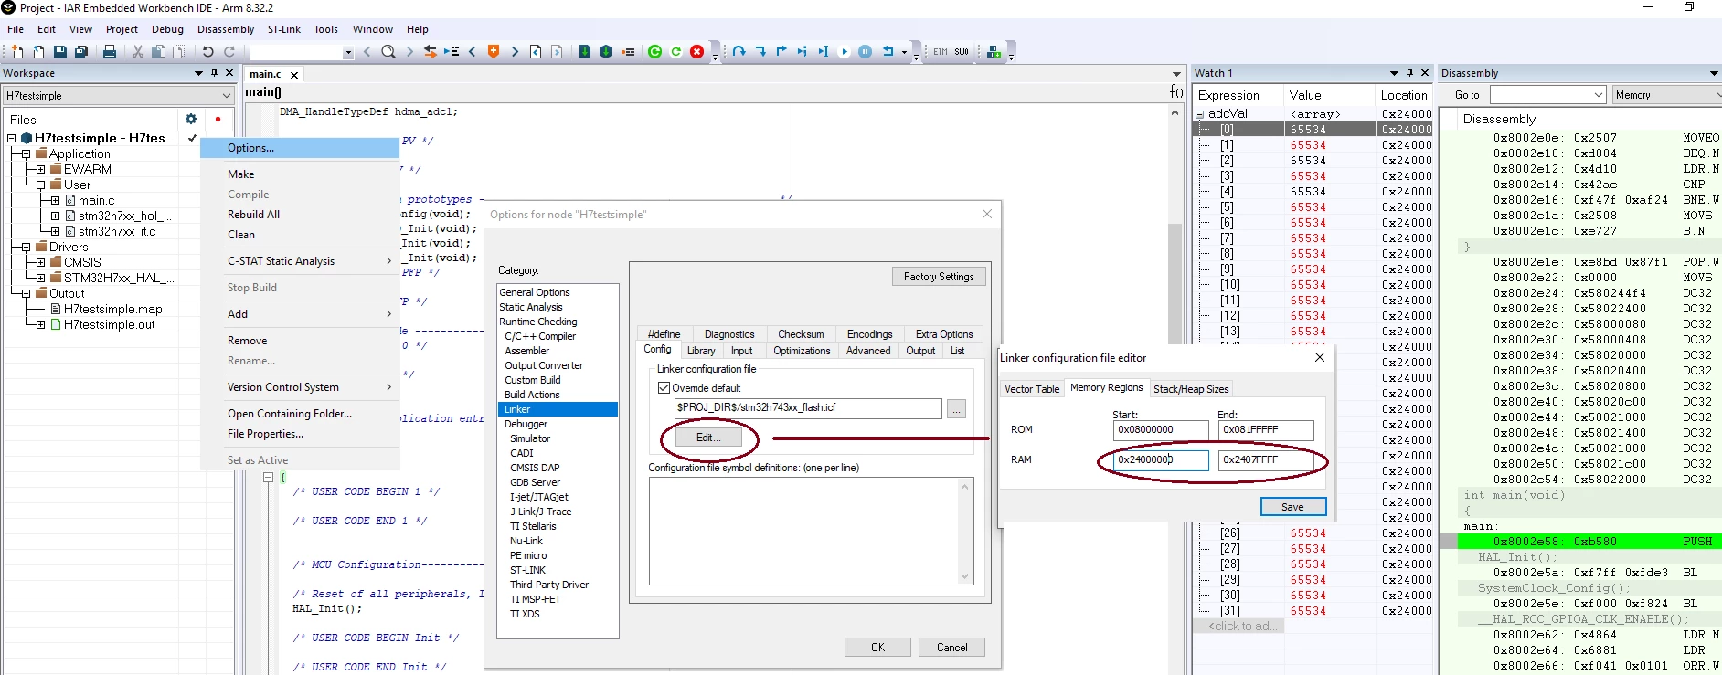Click the Find magnifier icon
The width and height of the screenshot is (1722, 675).
click(x=388, y=52)
